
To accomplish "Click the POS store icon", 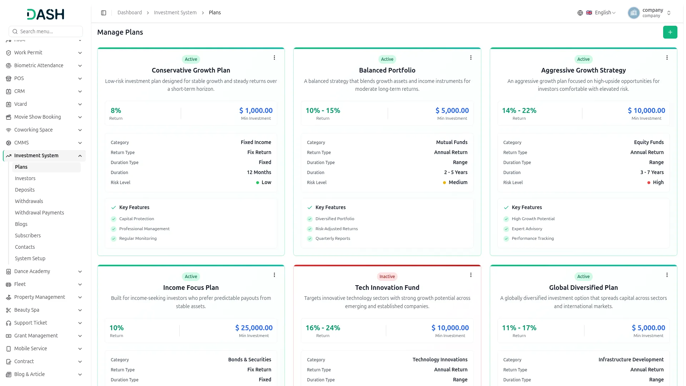I will [x=9, y=79].
